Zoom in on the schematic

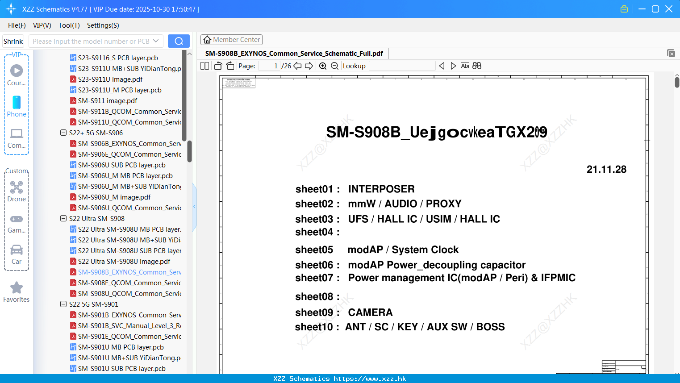click(x=323, y=66)
